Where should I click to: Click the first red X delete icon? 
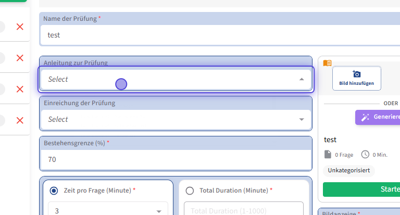coord(20,27)
